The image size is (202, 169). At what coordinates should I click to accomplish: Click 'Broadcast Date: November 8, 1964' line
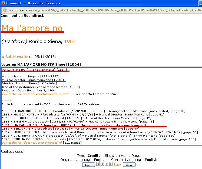[x=28, y=90]
